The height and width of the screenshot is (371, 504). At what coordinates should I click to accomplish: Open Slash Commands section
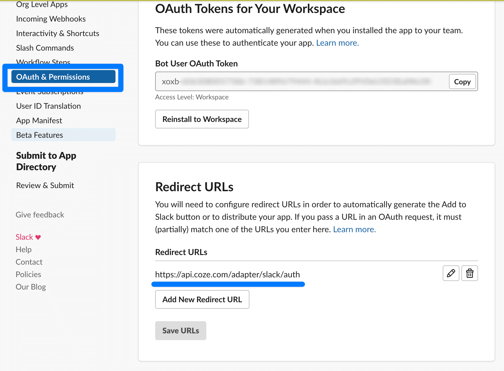[45, 48]
